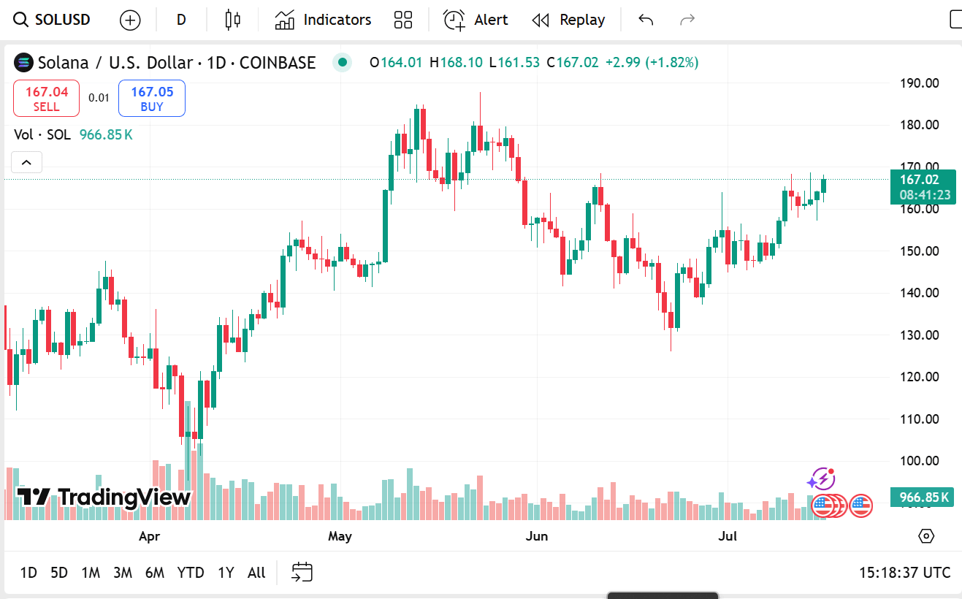
Task: Select the 1M time range
Action: click(91, 573)
